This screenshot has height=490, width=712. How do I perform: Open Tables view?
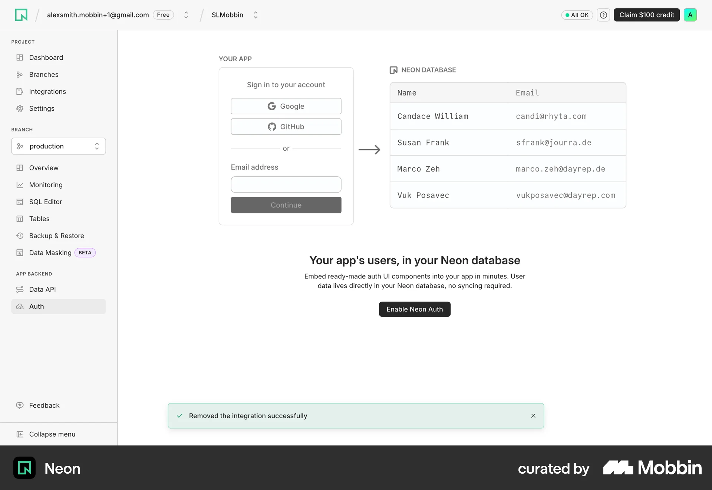pyautogui.click(x=59, y=219)
